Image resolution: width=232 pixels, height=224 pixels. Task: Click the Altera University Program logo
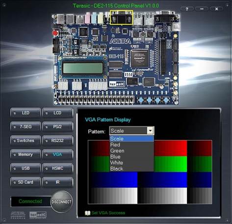pos(18,215)
